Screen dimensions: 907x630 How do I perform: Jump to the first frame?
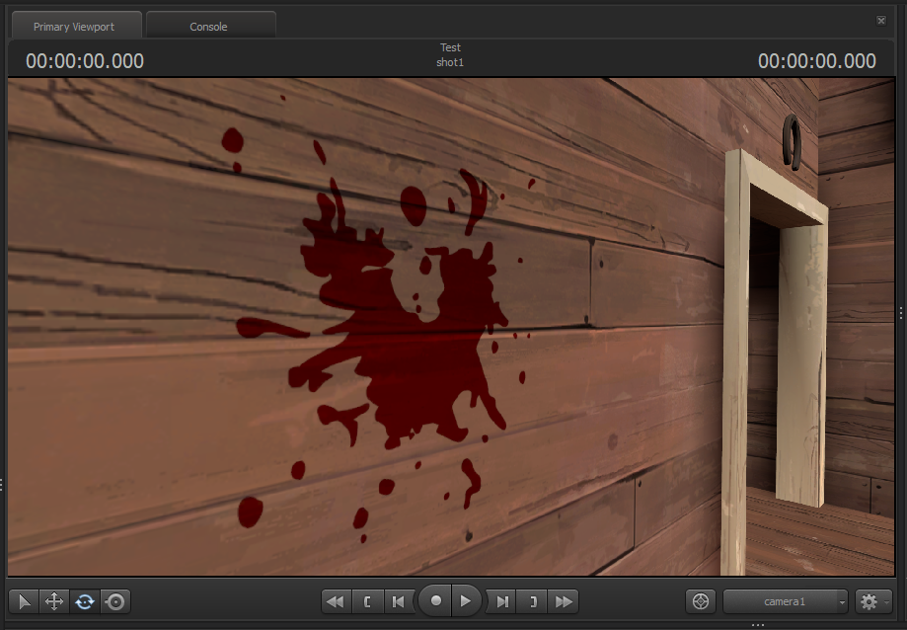click(336, 601)
